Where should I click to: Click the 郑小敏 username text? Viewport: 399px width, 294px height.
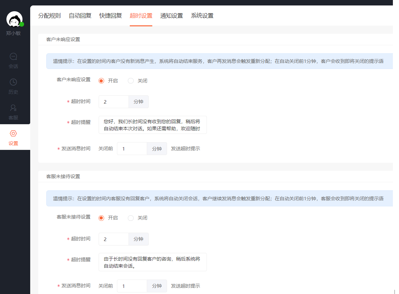(13, 33)
